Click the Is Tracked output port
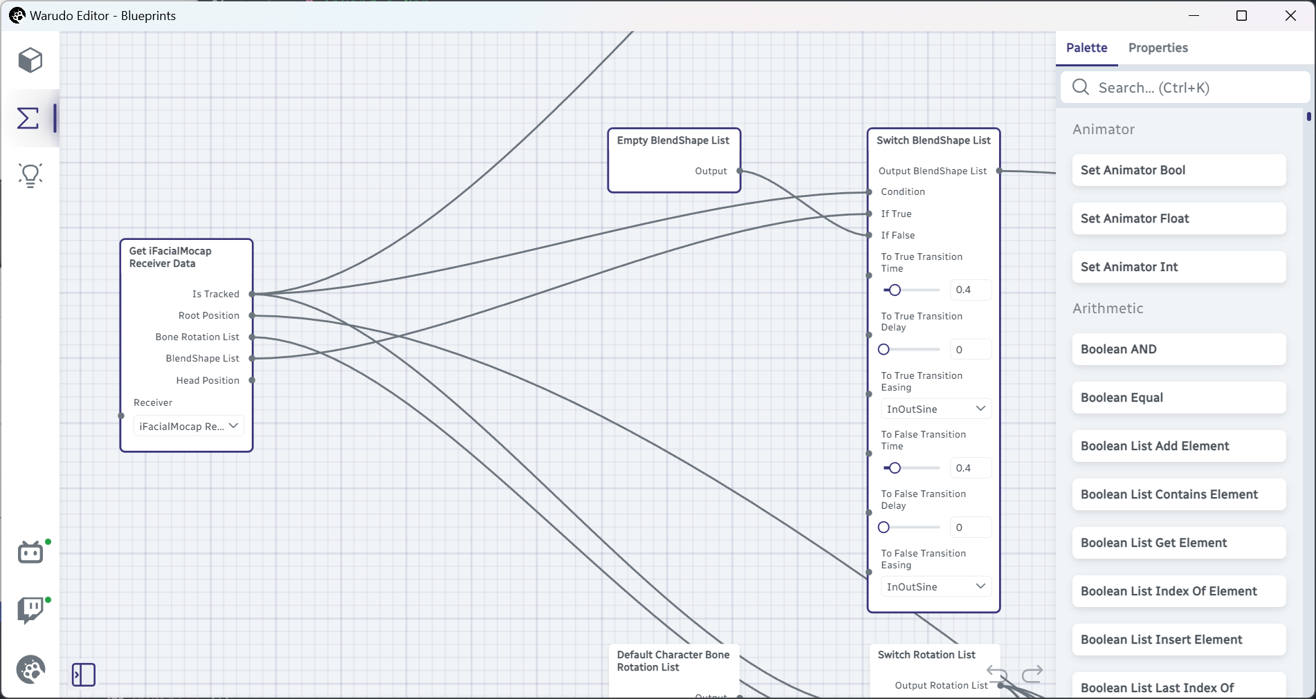This screenshot has width=1316, height=699. (x=252, y=294)
